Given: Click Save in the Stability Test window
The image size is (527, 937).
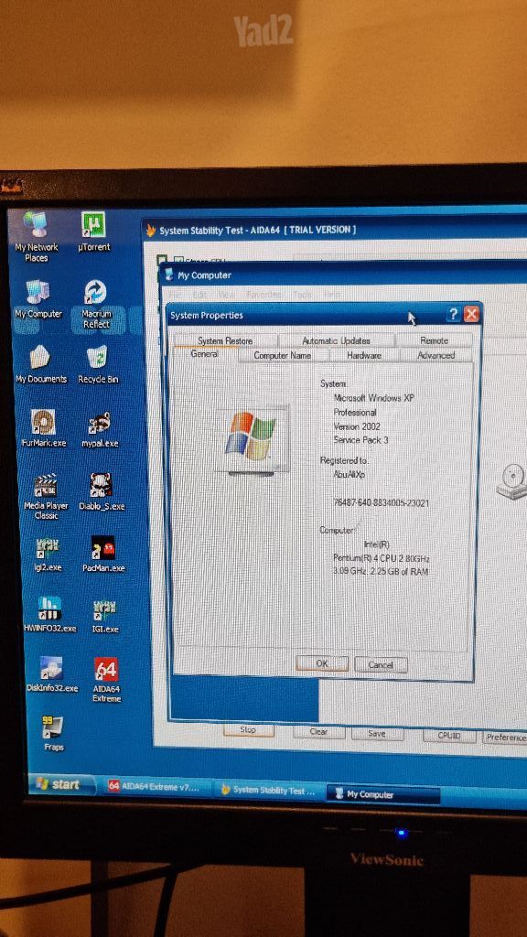Looking at the screenshot, I should tap(376, 733).
